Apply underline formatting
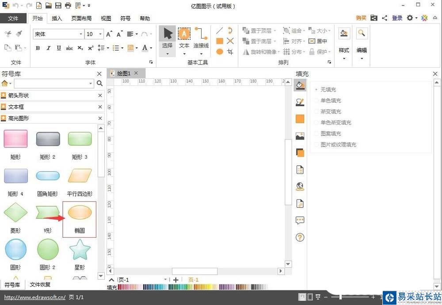The image size is (442, 305). [59, 48]
